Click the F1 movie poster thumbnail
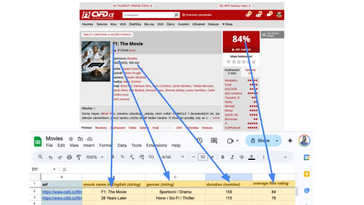 [96, 61]
